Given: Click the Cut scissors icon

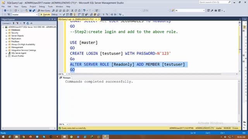Looking at the screenshot, I should pyautogui.click(x=72, y=10).
